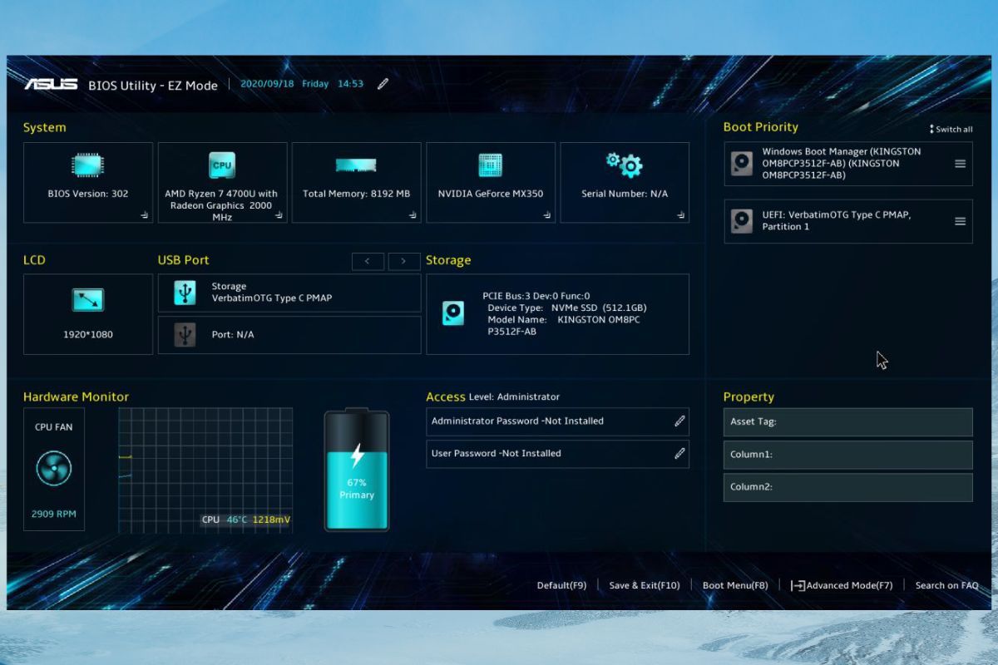998x665 pixels.
Task: Click Save & Exit(F10)
Action: [645, 585]
